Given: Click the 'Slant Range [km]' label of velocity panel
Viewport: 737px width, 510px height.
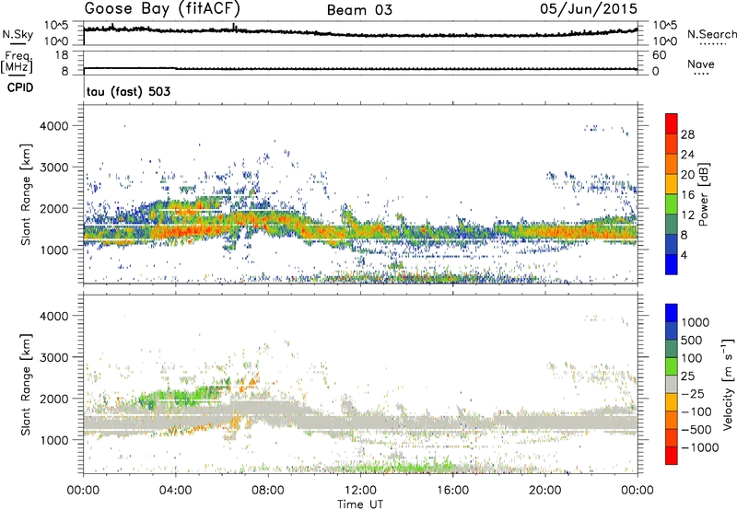Looking at the screenshot, I should (x=26, y=385).
